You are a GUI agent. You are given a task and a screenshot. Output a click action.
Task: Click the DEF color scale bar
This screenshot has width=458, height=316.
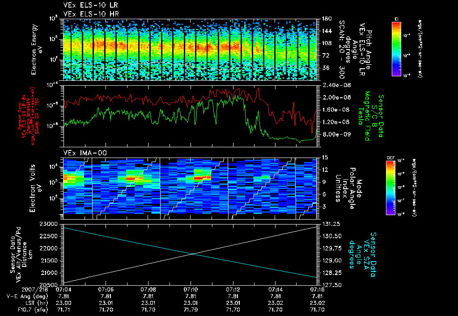(391, 188)
